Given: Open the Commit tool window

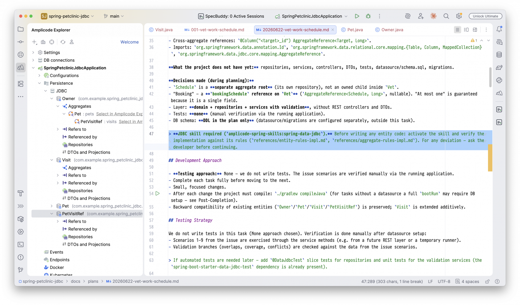Looking at the screenshot, I should pyautogui.click(x=21, y=42).
